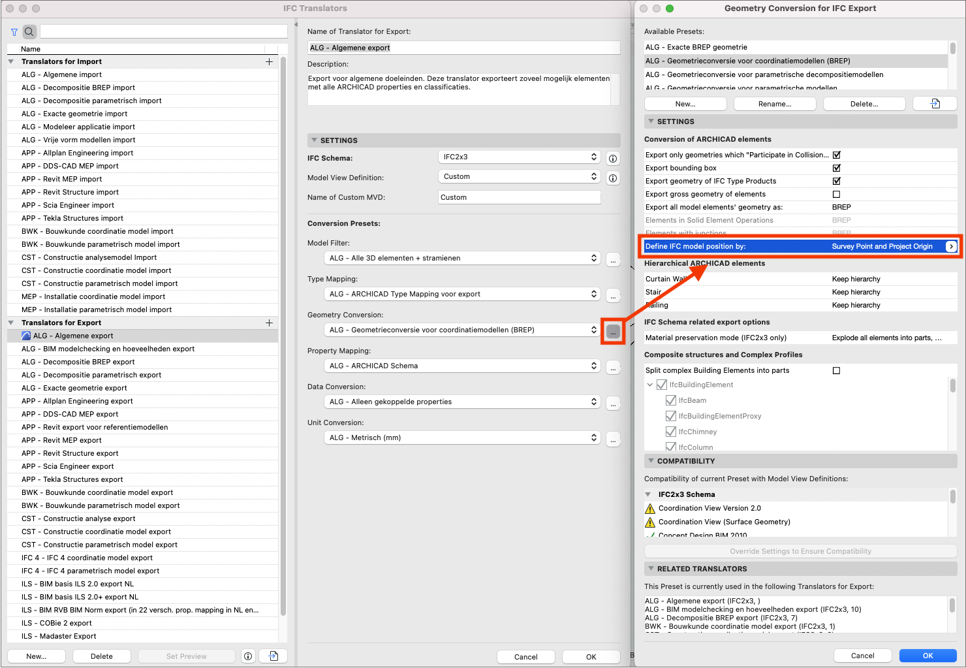966x668 pixels.
Task: Open IFC Schema dropdown
Action: pyautogui.click(x=519, y=157)
